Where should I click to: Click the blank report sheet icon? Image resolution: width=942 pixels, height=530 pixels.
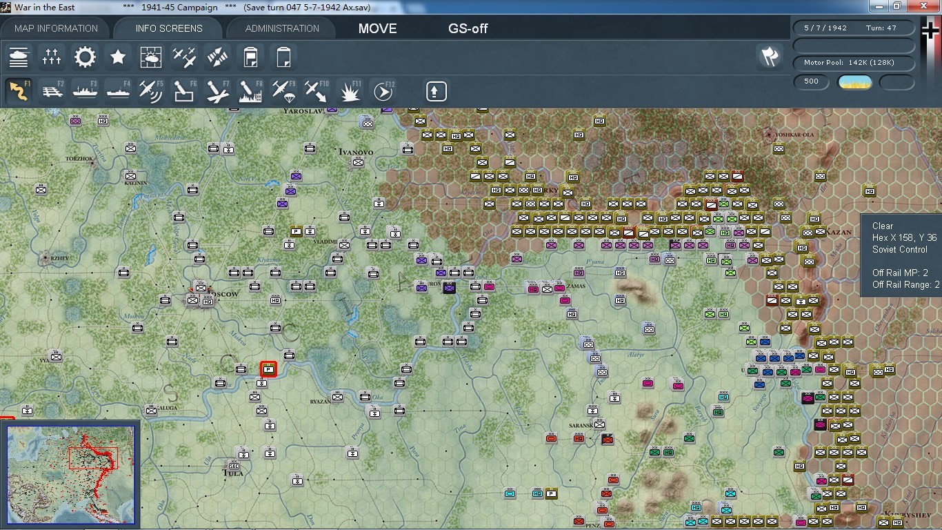click(x=283, y=57)
